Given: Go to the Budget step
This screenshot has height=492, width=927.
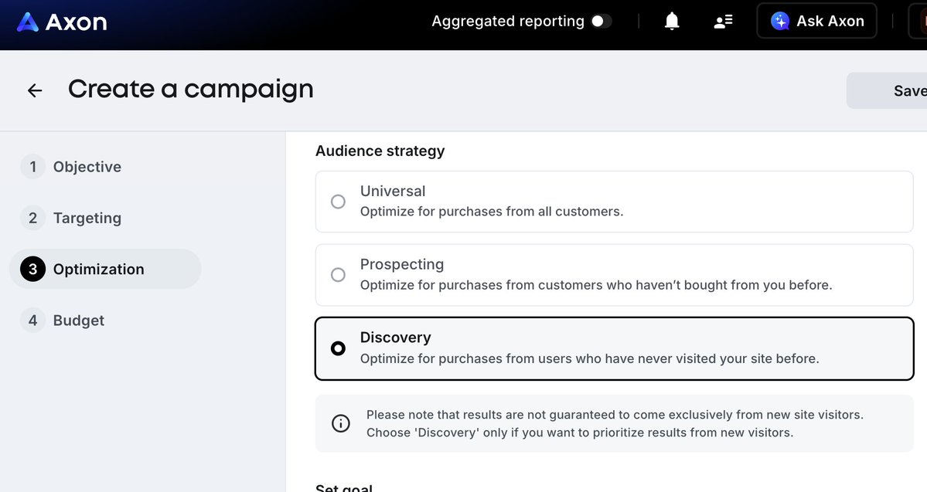Looking at the screenshot, I should 79,320.
